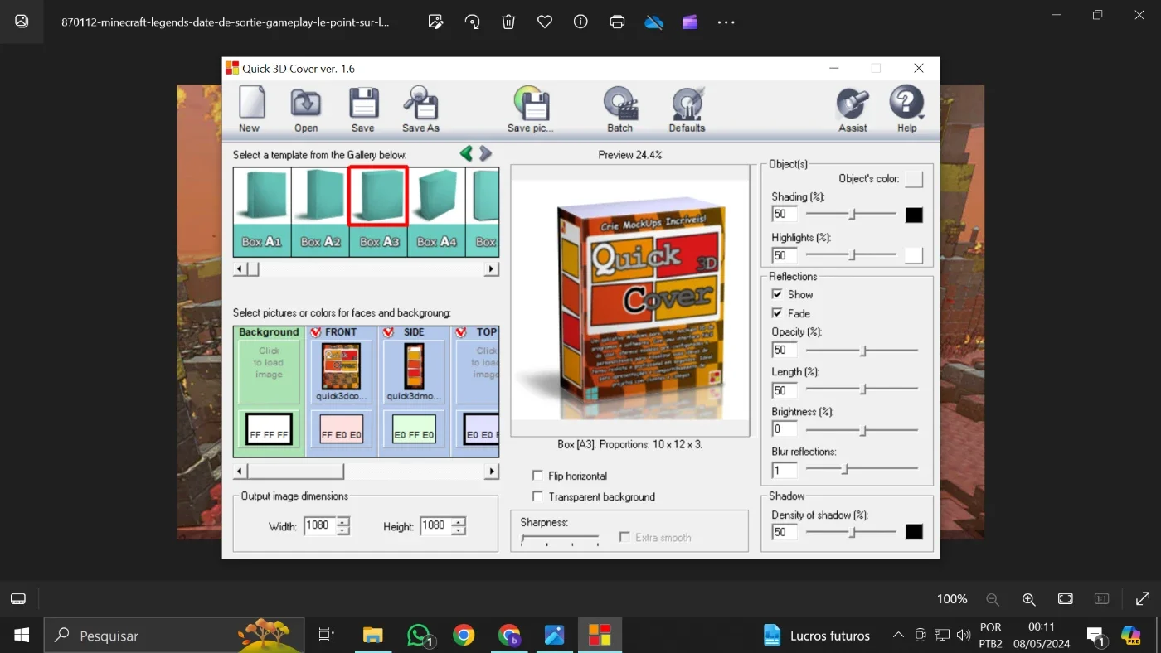Image resolution: width=1161 pixels, height=653 pixels.
Task: Zoom out in the Photos viewer
Action: coord(993,599)
